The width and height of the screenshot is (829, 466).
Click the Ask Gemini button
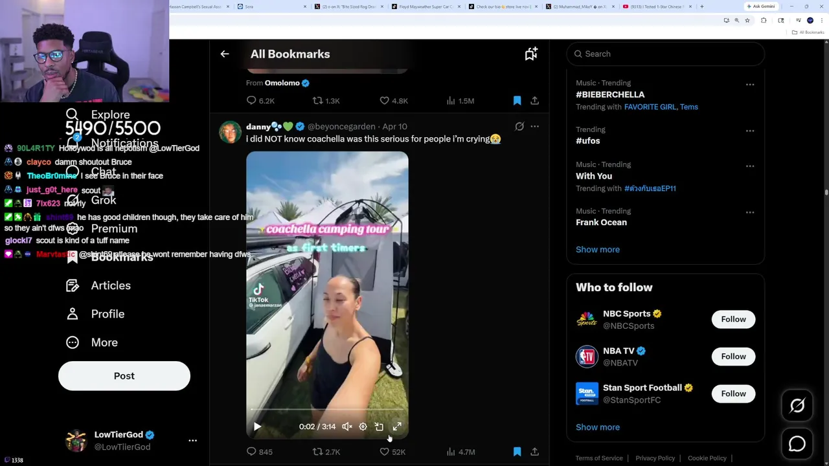click(x=761, y=6)
